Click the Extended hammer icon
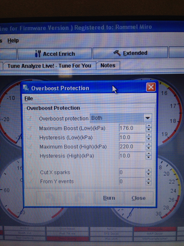Screen dimensions: 184x246 point(117,53)
